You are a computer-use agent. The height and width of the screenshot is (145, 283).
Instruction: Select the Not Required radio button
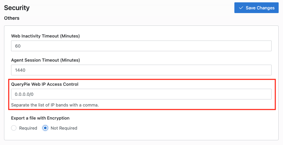[45, 128]
